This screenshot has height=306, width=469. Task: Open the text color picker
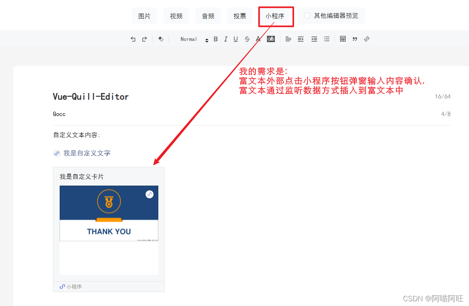point(258,39)
